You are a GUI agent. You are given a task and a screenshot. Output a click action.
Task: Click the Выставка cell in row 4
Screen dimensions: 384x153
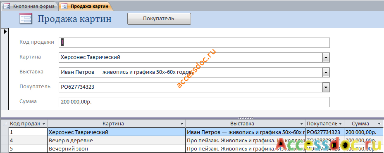[246, 141]
